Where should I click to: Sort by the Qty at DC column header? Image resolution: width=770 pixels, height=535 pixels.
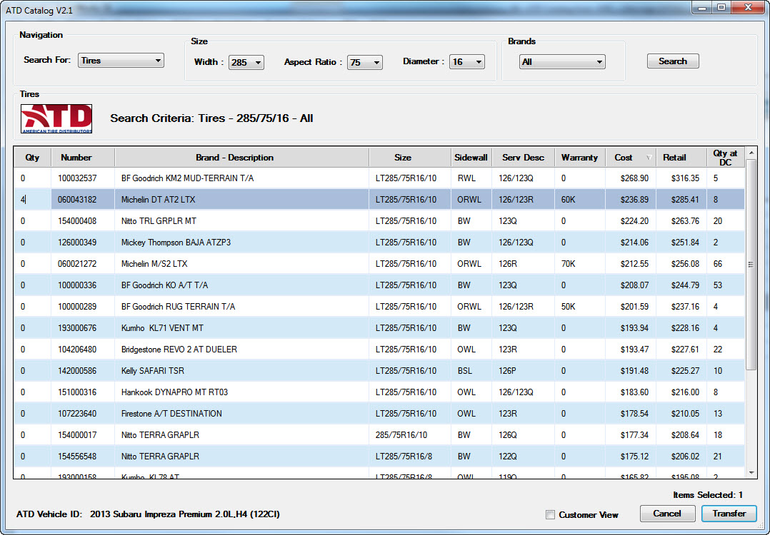pos(725,158)
